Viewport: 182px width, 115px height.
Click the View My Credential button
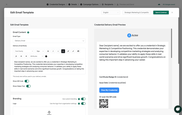pyautogui.click(x=109, y=90)
